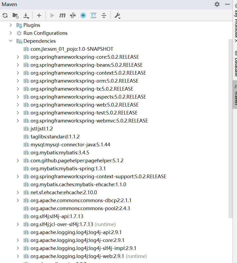Expand commons-dbcp2 dependency
The height and width of the screenshot is (263, 237).
(x=18, y=200)
